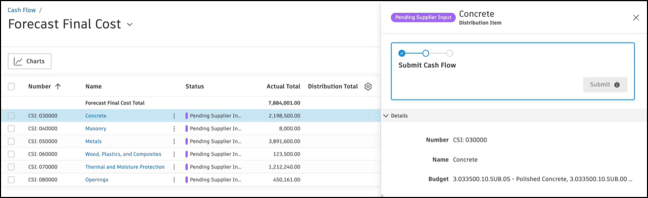
Task: Click the CSI: 080000 number cell
Action: tap(43, 180)
